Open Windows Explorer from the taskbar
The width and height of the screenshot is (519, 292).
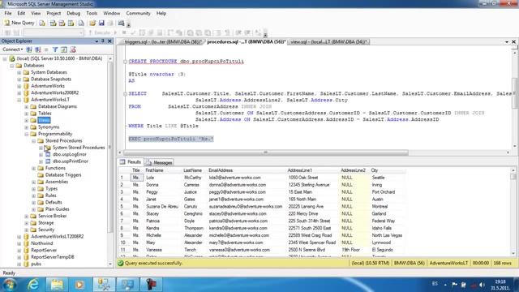tap(57, 285)
